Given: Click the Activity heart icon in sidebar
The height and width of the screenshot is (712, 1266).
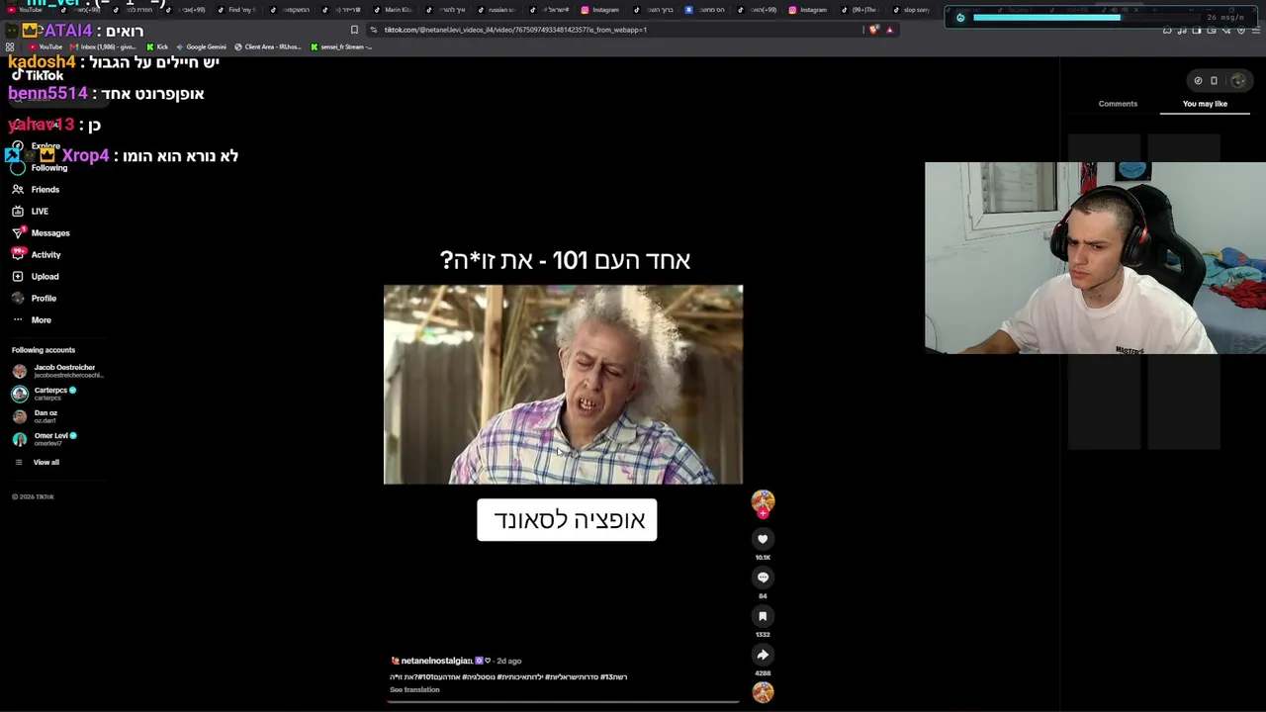Looking at the screenshot, I should (x=18, y=254).
